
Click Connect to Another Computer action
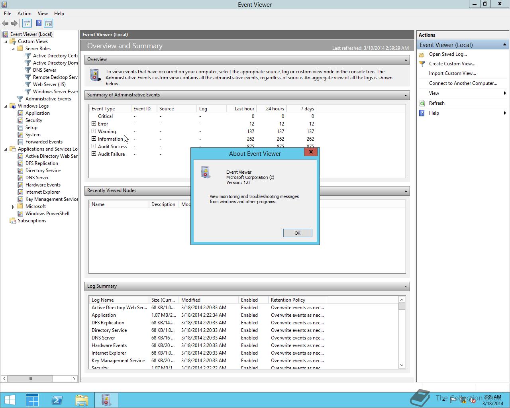point(463,83)
